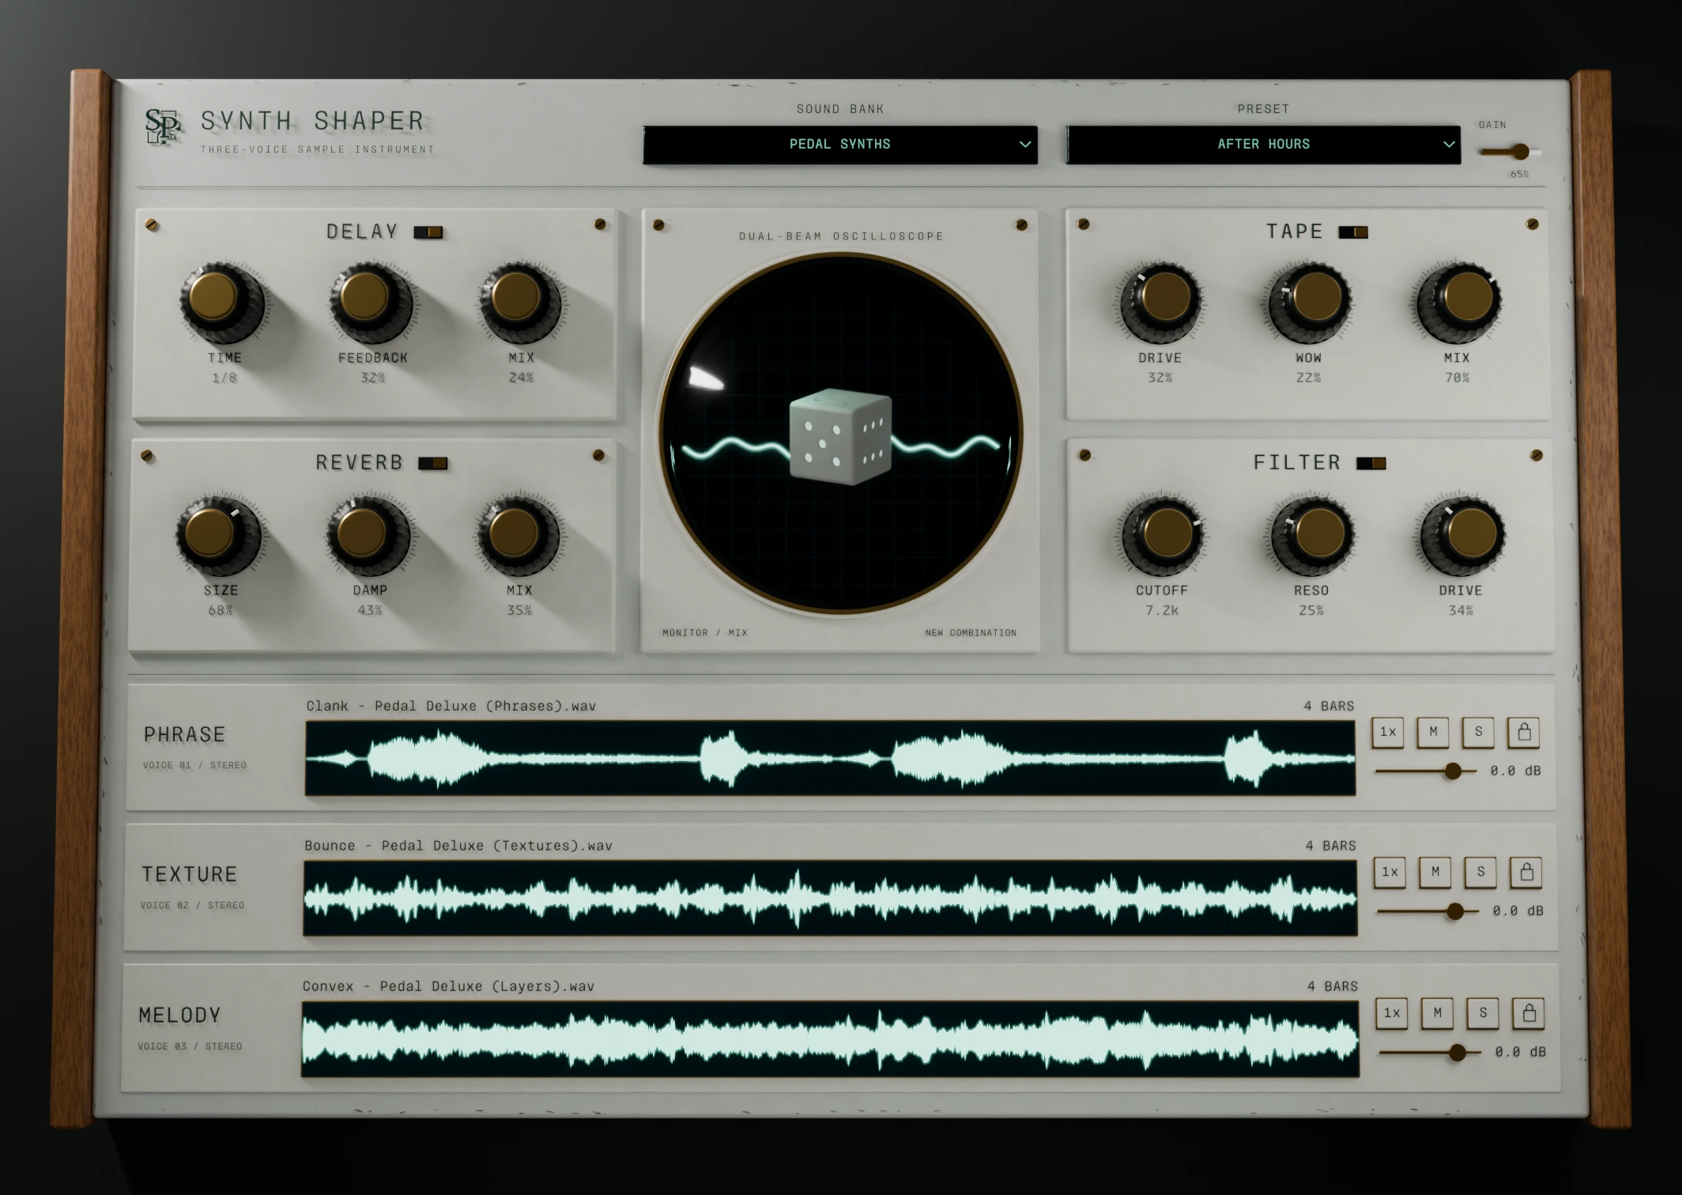Screen dimensions: 1682x1195
Task: Click the Filter Cutoff knob
Action: click(1162, 535)
